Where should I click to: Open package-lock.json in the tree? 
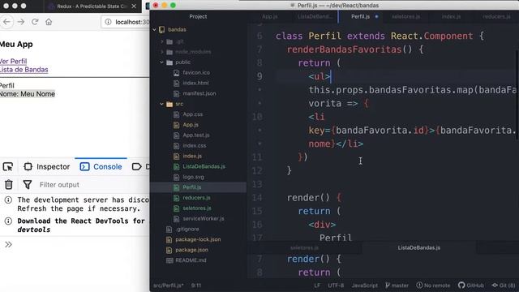coord(198,239)
